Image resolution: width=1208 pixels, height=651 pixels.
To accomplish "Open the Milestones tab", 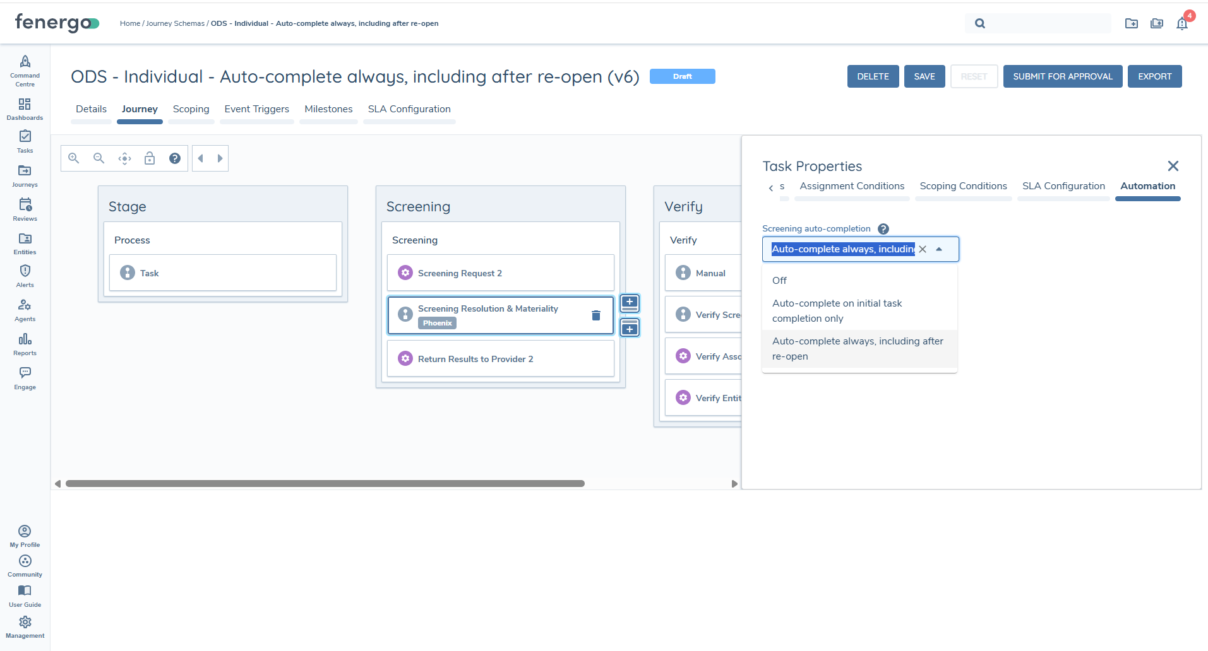I will (328, 109).
